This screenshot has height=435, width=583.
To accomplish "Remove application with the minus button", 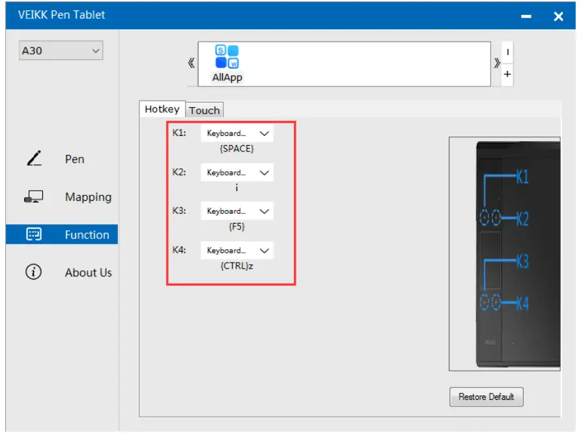I will click(507, 52).
